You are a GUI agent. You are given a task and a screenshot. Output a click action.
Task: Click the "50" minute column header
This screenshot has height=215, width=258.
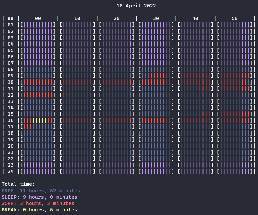click(235, 18)
